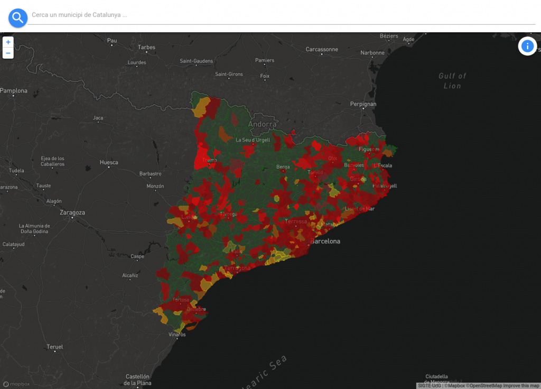Select the Tortosa municipality on the map

[180, 300]
